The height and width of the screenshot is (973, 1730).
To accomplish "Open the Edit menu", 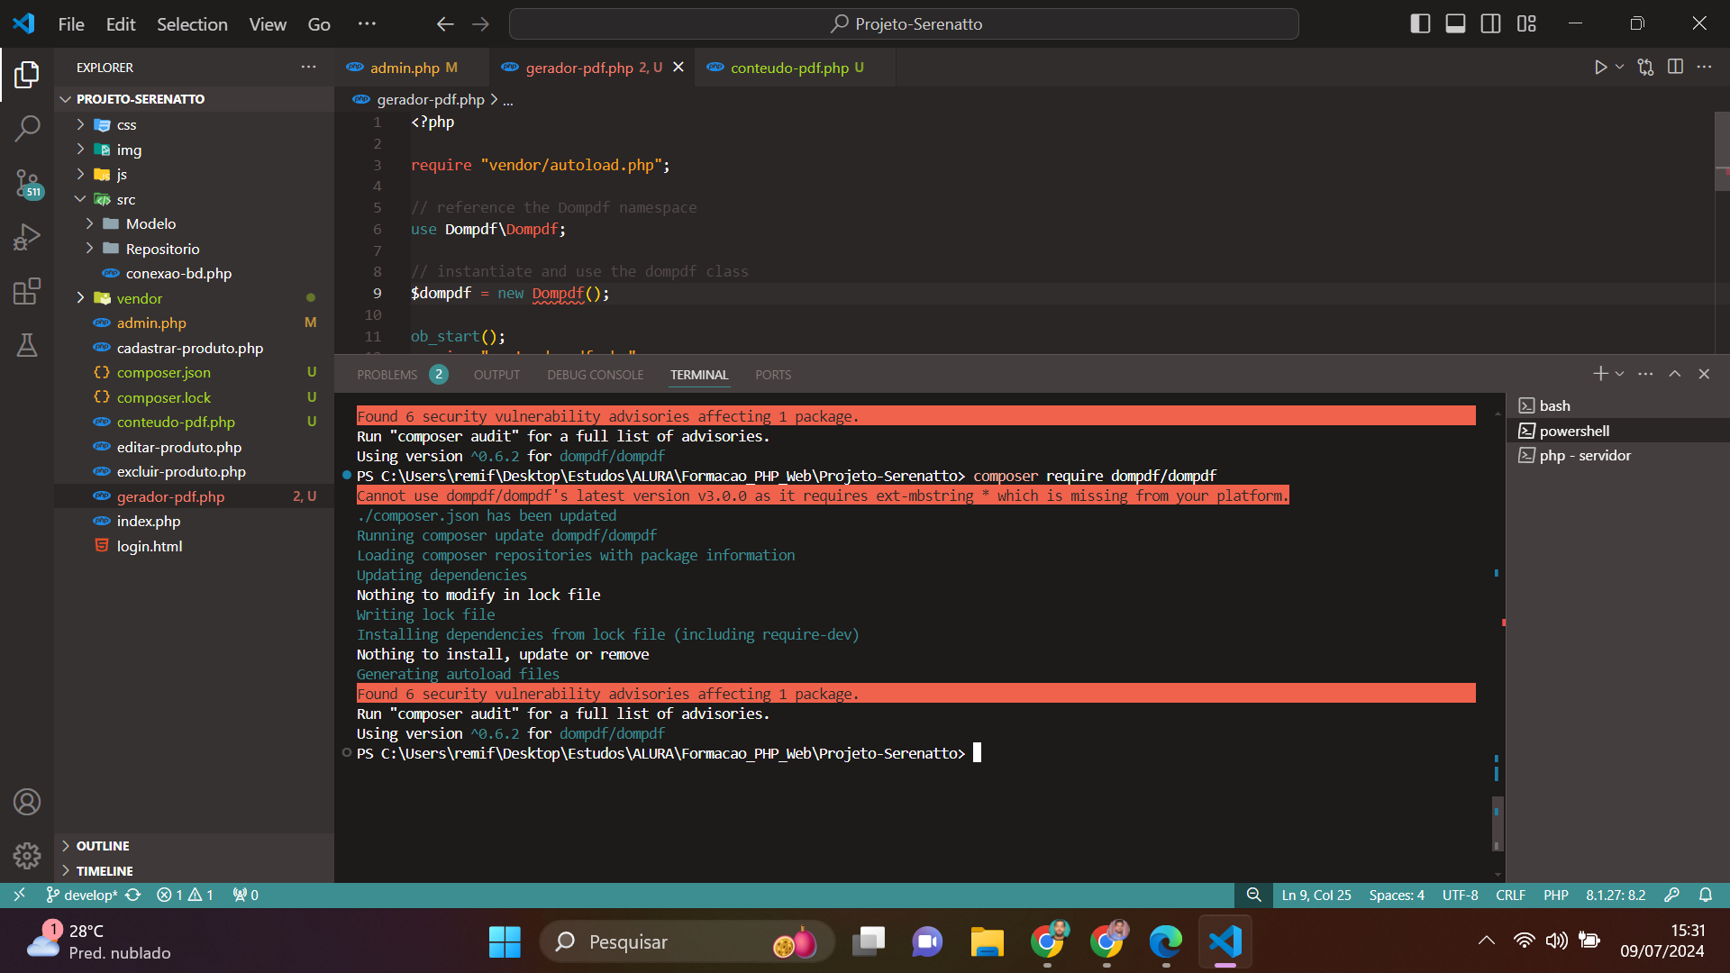I will pos(121,24).
